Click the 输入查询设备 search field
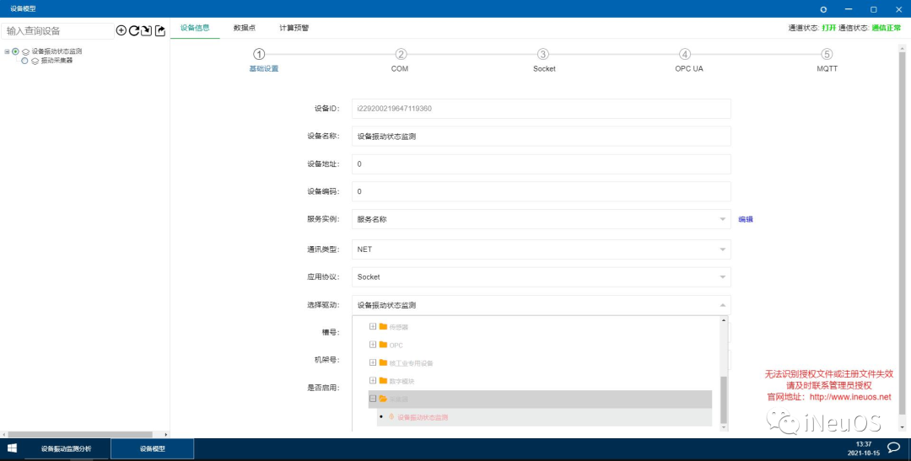Viewport: 911px width, 461px height. click(x=57, y=31)
